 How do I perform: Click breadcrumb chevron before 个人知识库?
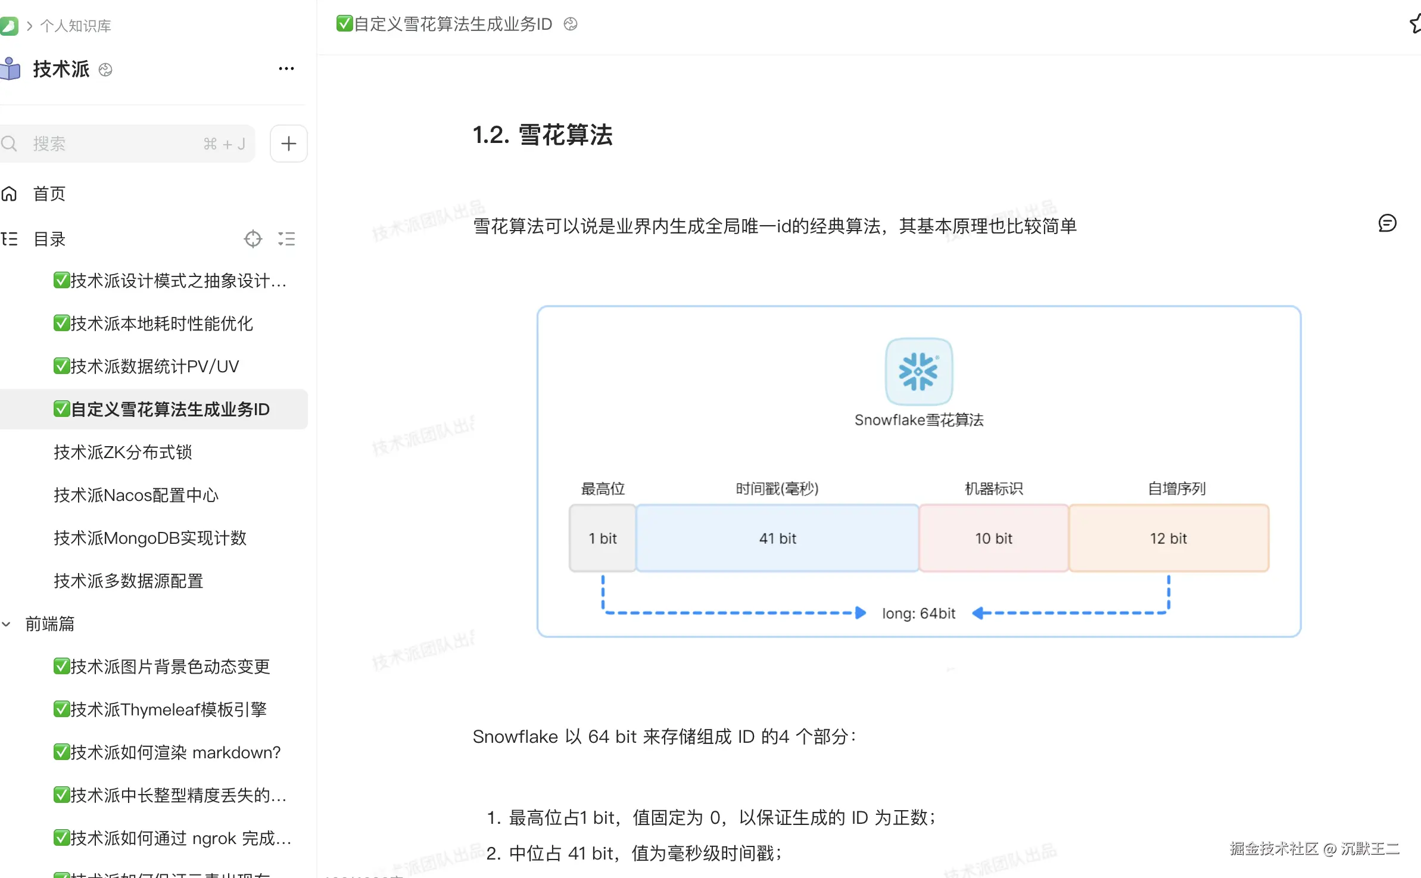[29, 26]
